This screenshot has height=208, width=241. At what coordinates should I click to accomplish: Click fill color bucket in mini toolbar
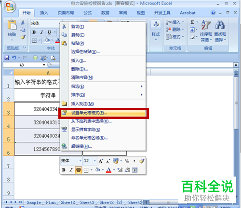(x=97, y=170)
